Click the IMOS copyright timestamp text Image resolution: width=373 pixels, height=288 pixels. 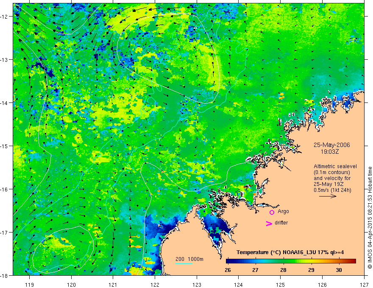click(x=370, y=219)
